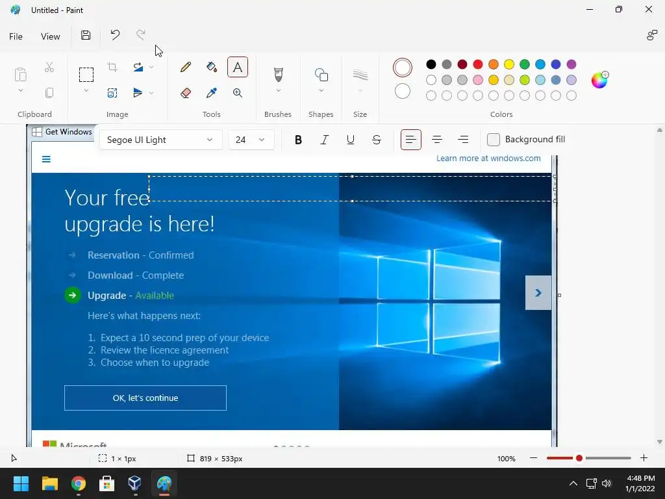Expand the Paste options arrow
This screenshot has width=665, height=499.
(20, 90)
